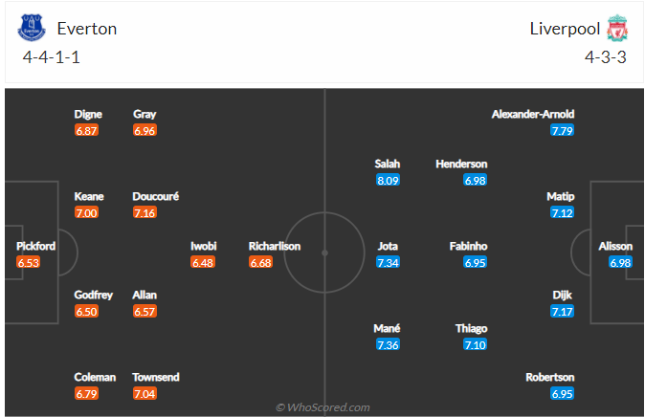Select Townsend's 7.04 rating badge
The height and width of the screenshot is (417, 645).
click(x=145, y=393)
